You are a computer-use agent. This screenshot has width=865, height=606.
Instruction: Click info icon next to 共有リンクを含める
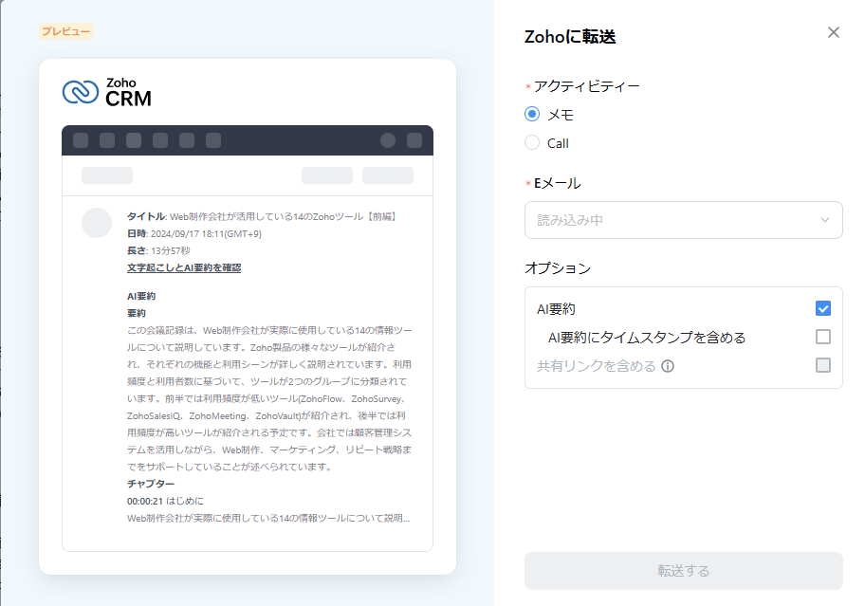(x=668, y=366)
